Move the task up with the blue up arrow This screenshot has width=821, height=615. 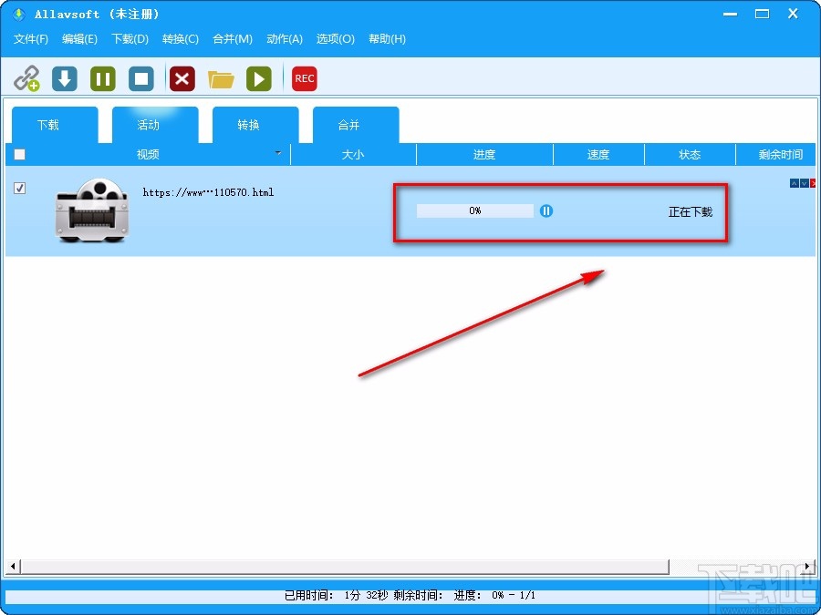[794, 183]
